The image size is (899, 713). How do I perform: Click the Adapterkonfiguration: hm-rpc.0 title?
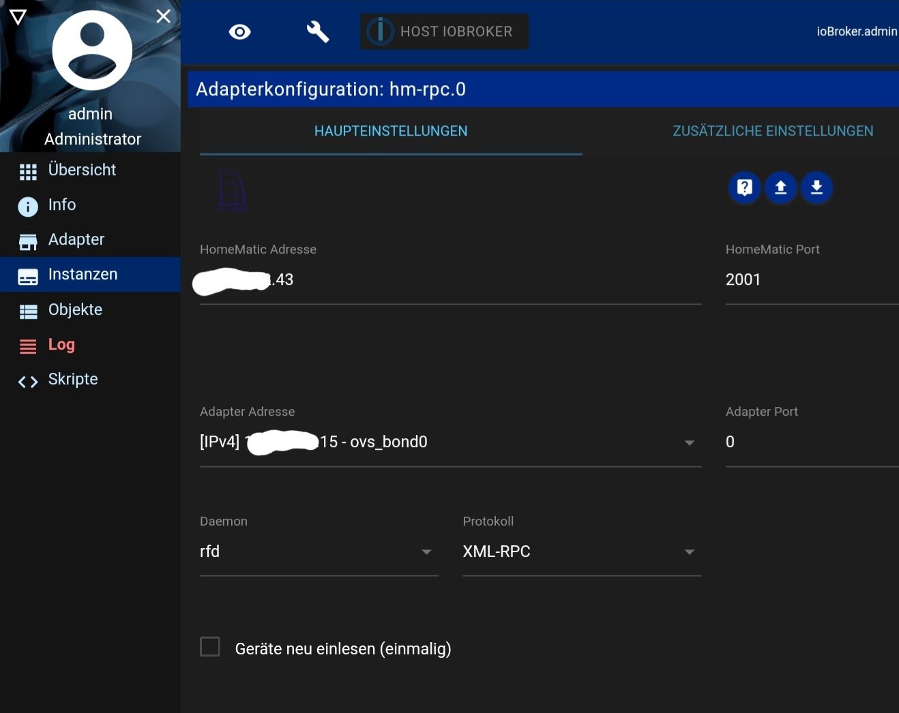[331, 89]
